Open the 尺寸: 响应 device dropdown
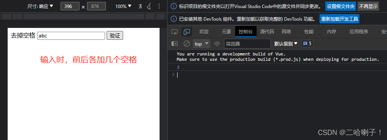387x140 pixels. [40, 7]
